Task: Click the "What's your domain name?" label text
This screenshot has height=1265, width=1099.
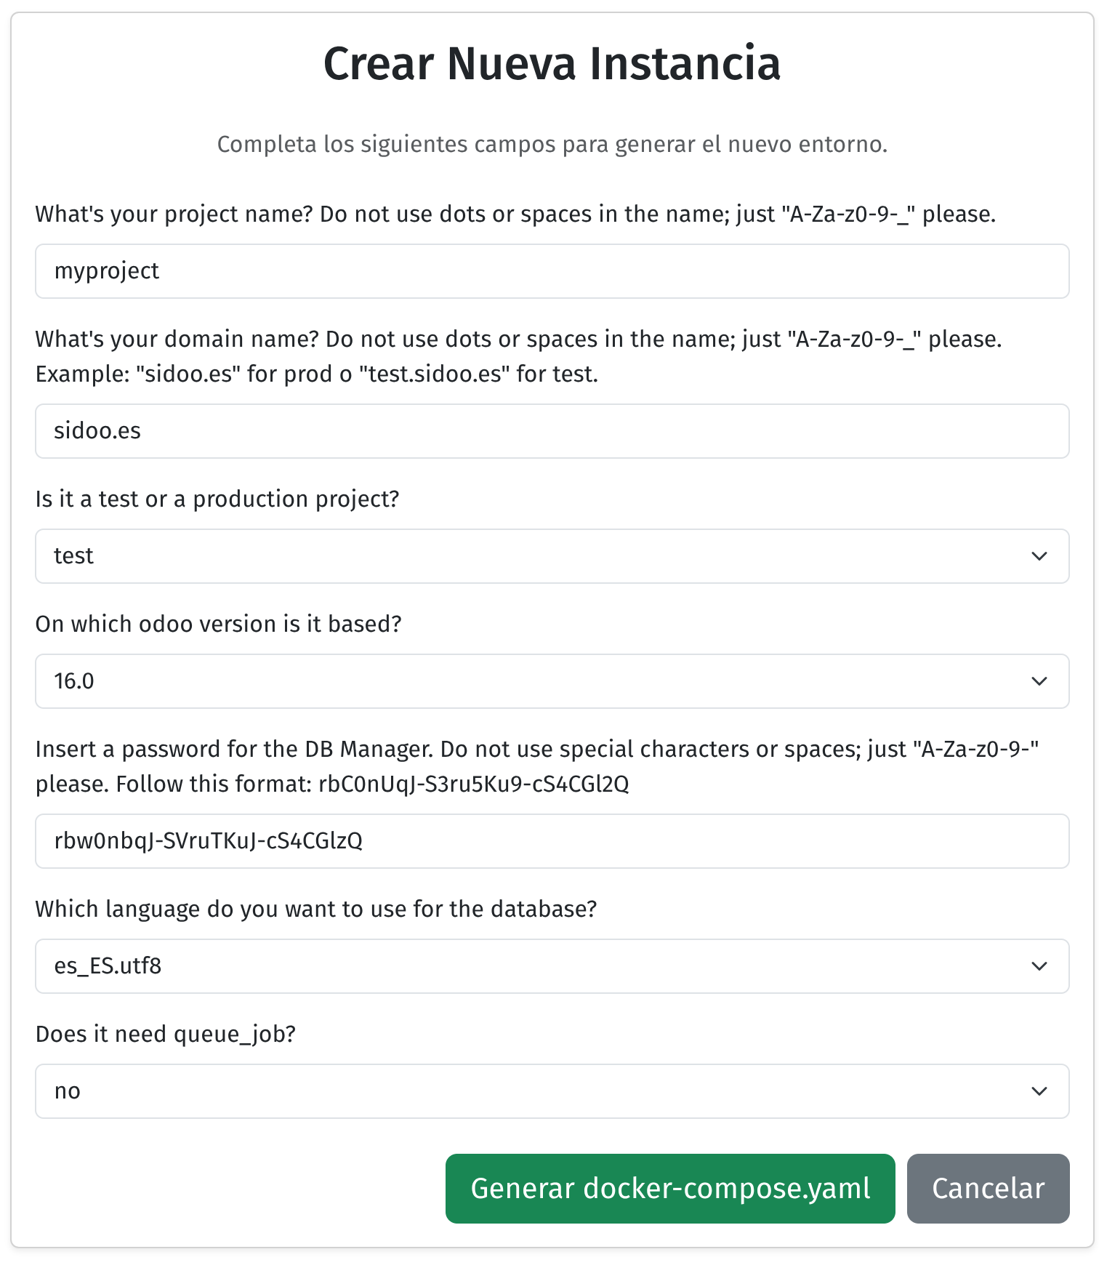Action: coord(518,356)
